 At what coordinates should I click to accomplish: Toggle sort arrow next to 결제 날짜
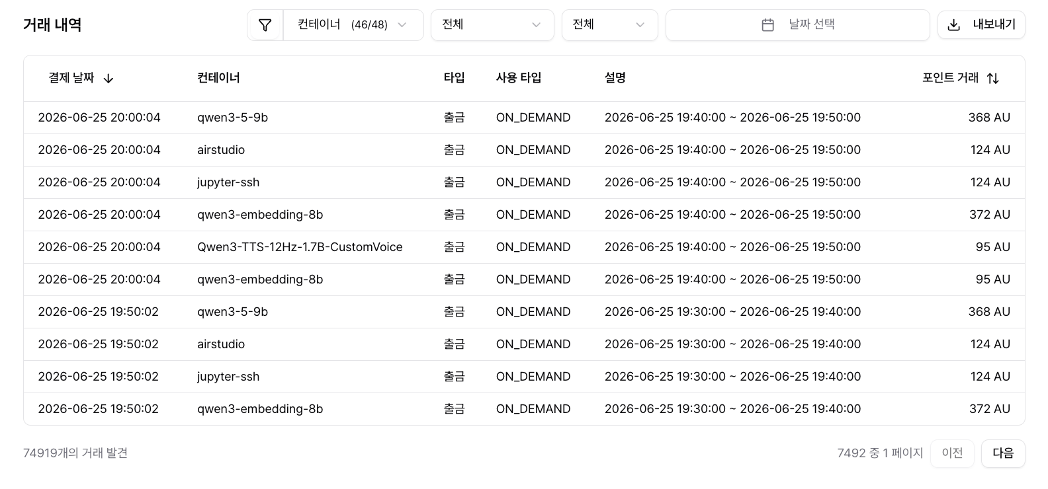pyautogui.click(x=109, y=79)
